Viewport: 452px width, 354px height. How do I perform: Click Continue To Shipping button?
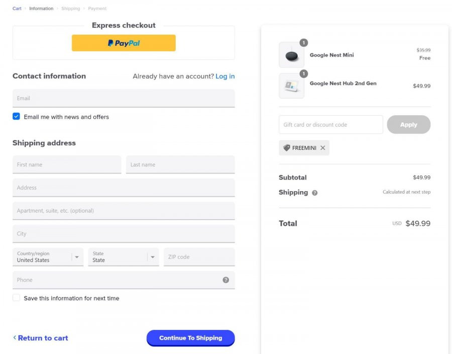(190, 338)
